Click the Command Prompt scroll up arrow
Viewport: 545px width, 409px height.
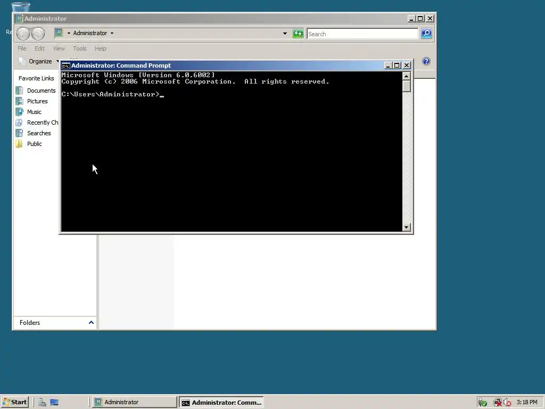point(406,76)
